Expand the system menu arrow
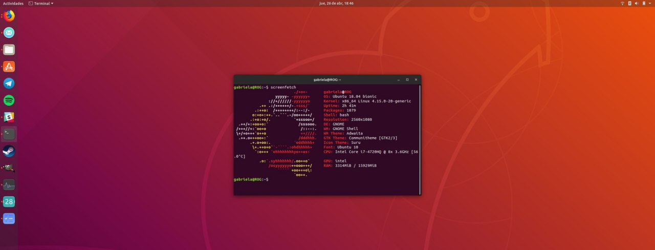Image resolution: width=655 pixels, height=250 pixels. pyautogui.click(x=650, y=3)
